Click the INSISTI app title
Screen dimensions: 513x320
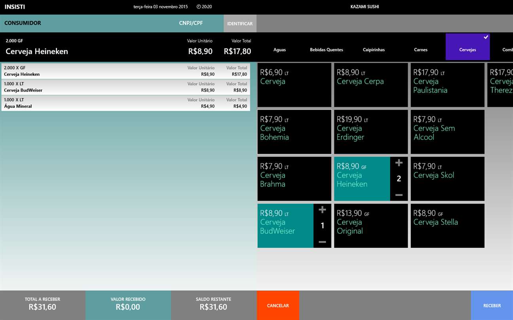14,7
